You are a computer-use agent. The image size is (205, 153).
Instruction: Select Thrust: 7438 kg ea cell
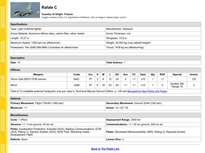pyautogui.click(x=153, y=48)
